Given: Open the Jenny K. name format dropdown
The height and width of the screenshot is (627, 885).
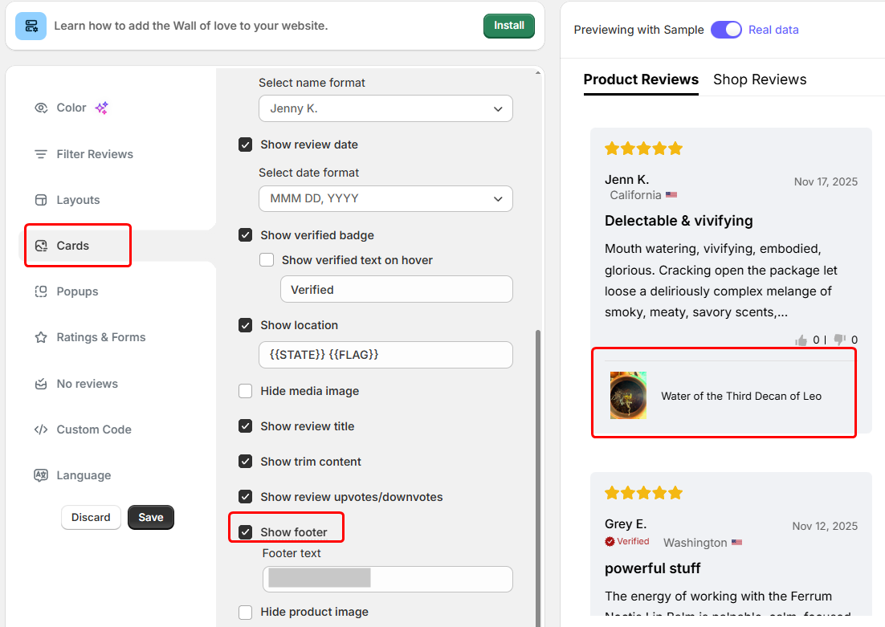Looking at the screenshot, I should pyautogui.click(x=385, y=108).
